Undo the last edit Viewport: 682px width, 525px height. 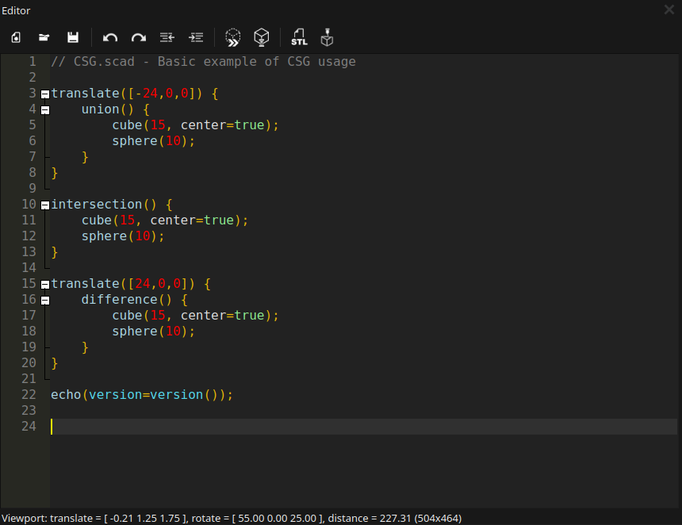[x=110, y=37]
